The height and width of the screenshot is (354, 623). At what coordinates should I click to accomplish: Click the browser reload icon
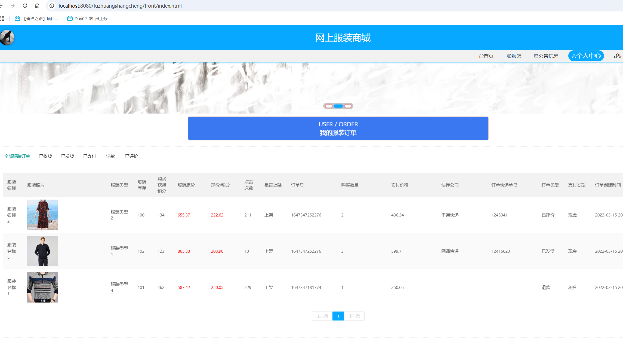[x=25, y=6]
